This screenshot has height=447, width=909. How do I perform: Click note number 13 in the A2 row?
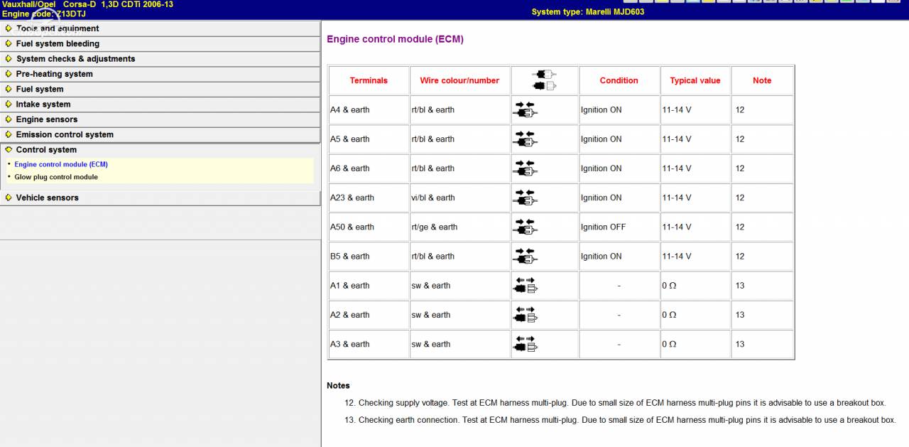[x=740, y=315]
